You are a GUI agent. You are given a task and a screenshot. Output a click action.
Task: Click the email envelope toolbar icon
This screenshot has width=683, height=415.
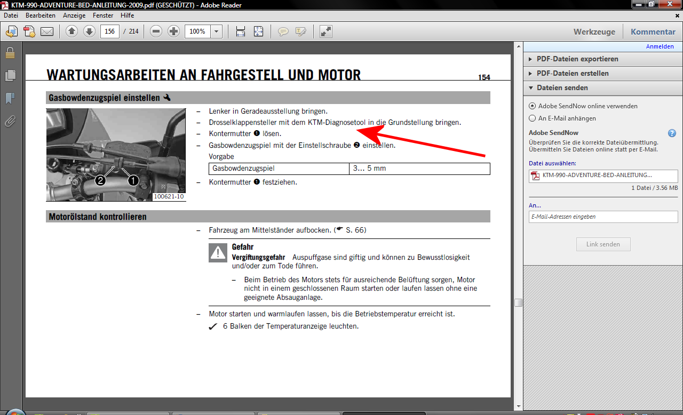click(47, 31)
